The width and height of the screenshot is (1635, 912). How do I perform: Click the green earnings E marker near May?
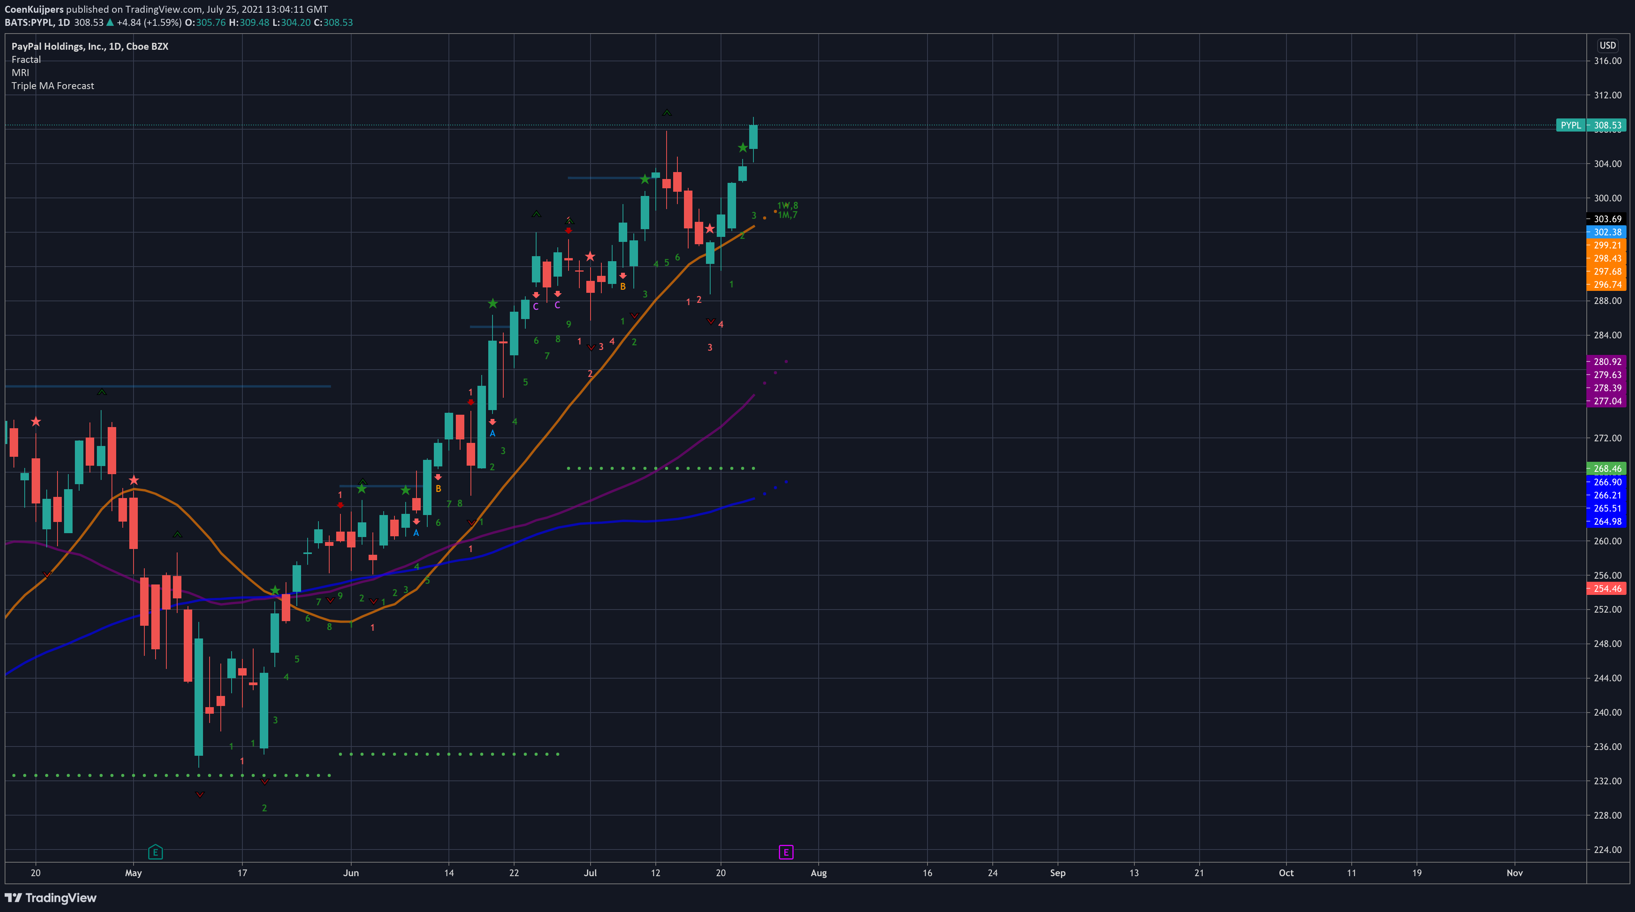pos(155,852)
